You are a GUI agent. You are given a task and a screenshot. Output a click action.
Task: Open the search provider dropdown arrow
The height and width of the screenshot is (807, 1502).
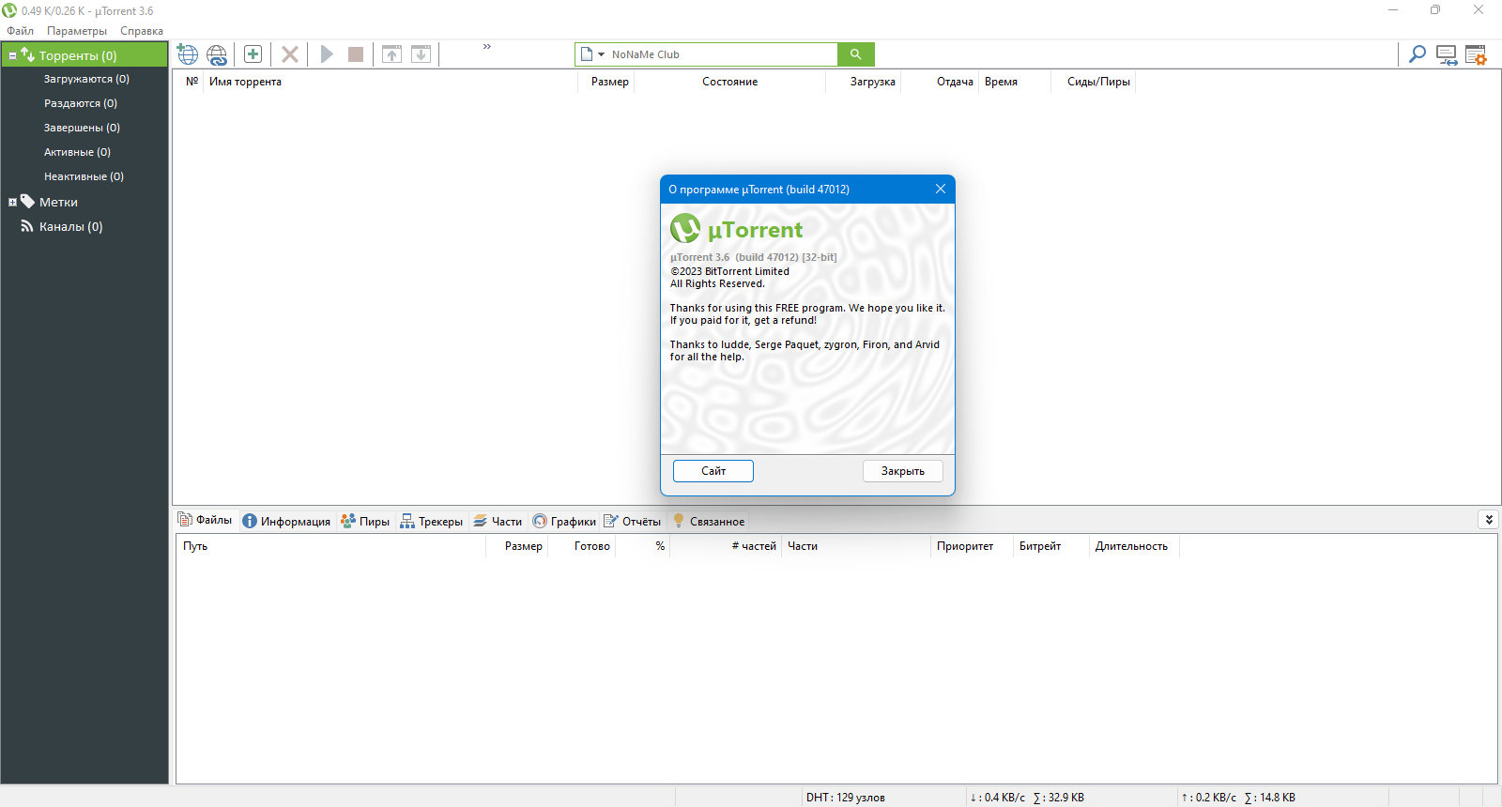coord(602,54)
